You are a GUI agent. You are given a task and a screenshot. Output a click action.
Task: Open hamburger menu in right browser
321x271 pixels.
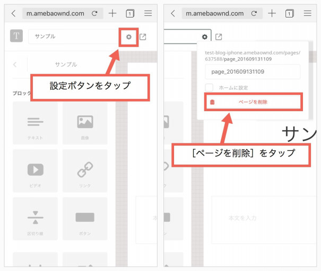point(308,13)
